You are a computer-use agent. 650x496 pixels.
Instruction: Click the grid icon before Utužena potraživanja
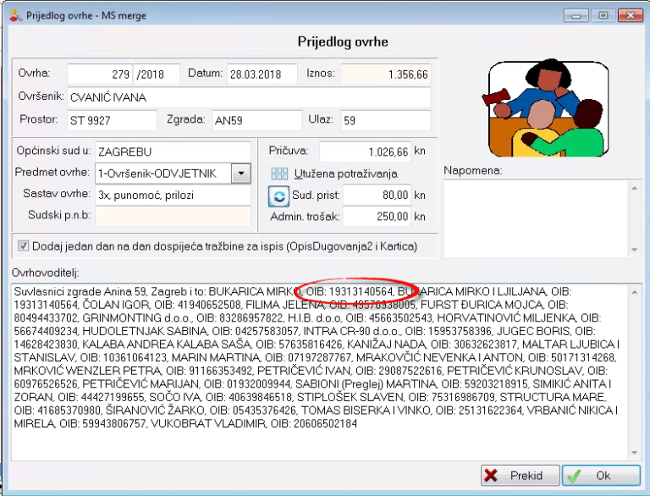point(278,174)
